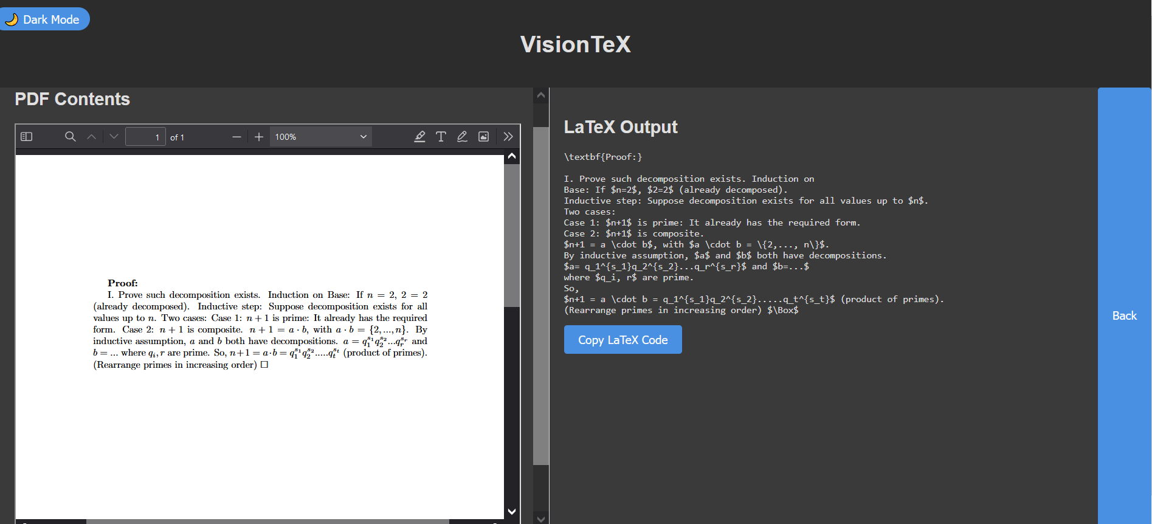Click the \textbf{Proof:} output line
The height and width of the screenshot is (524, 1152).
coord(603,157)
